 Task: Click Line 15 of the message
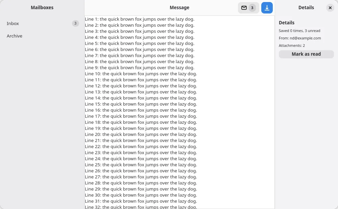click(141, 104)
